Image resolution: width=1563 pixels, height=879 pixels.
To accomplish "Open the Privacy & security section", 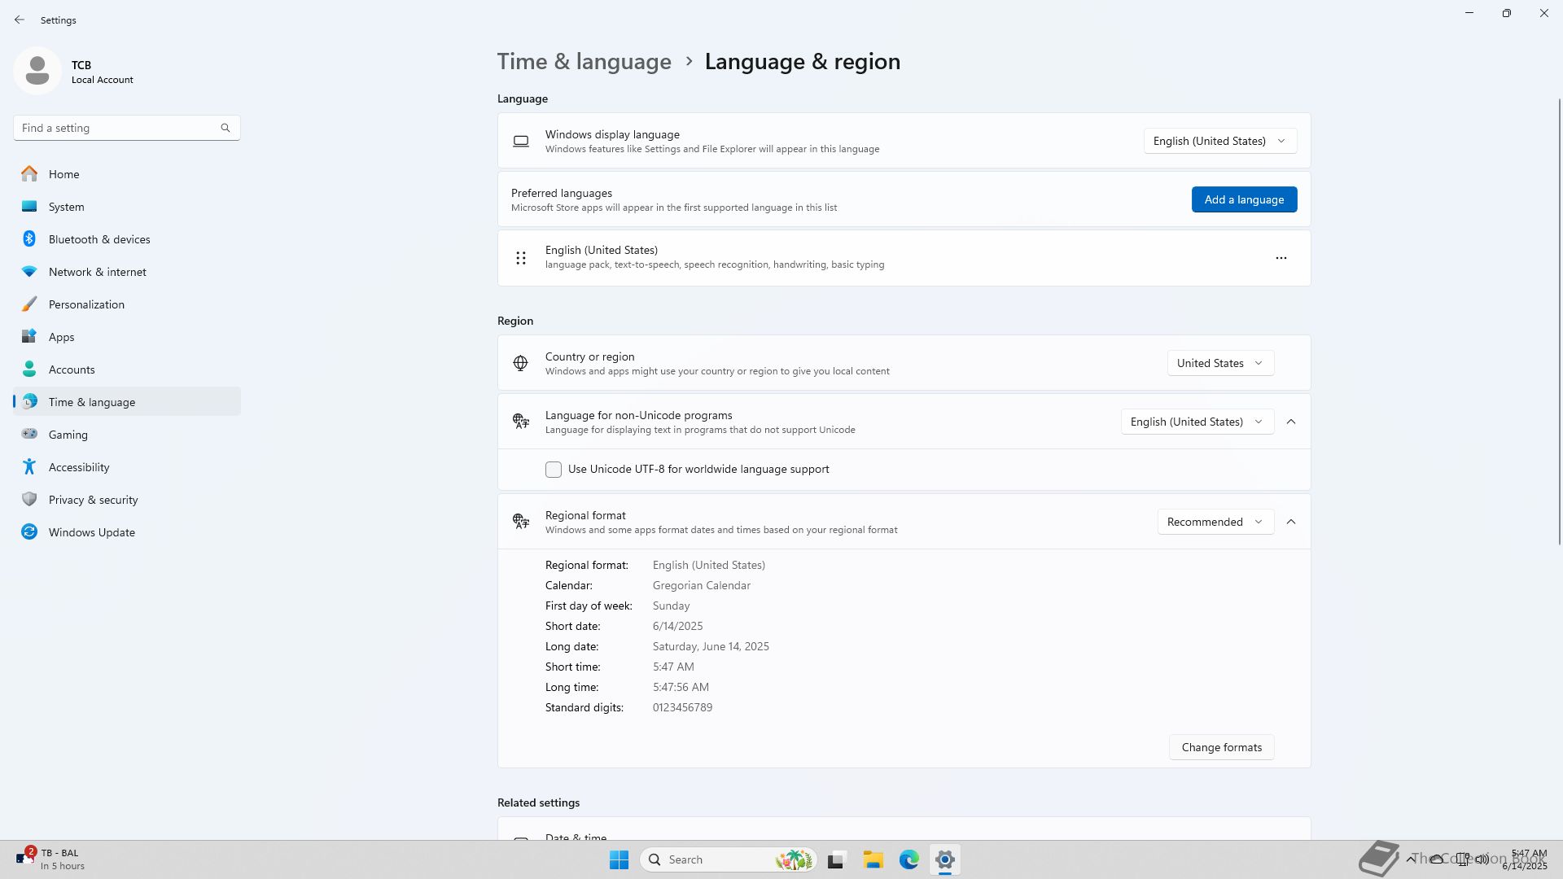I will [x=93, y=500].
